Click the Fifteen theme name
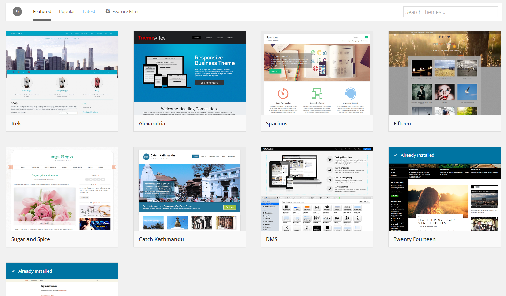Screen dimensions: 506x296 tap(402, 124)
